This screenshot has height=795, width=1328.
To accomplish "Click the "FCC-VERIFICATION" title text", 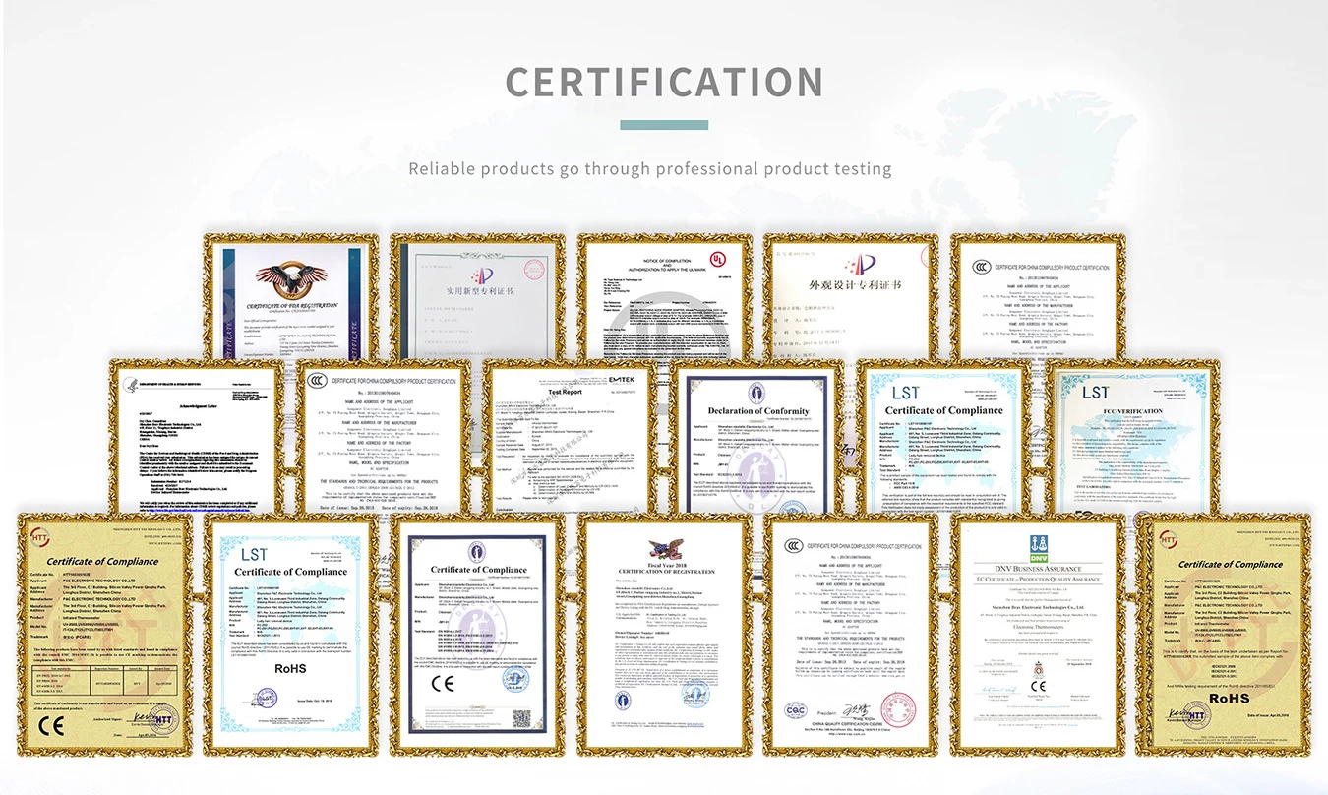I will [1132, 412].
